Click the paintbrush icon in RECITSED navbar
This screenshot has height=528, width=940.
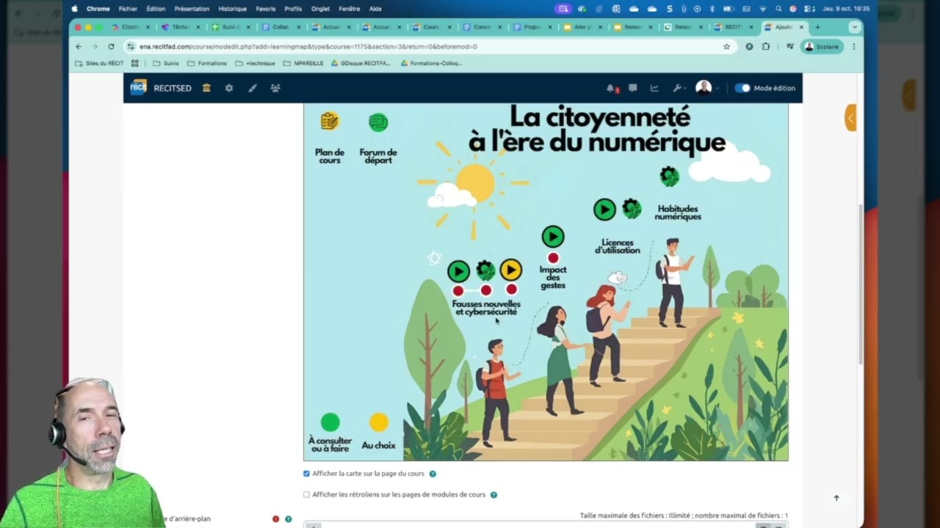[x=253, y=88]
